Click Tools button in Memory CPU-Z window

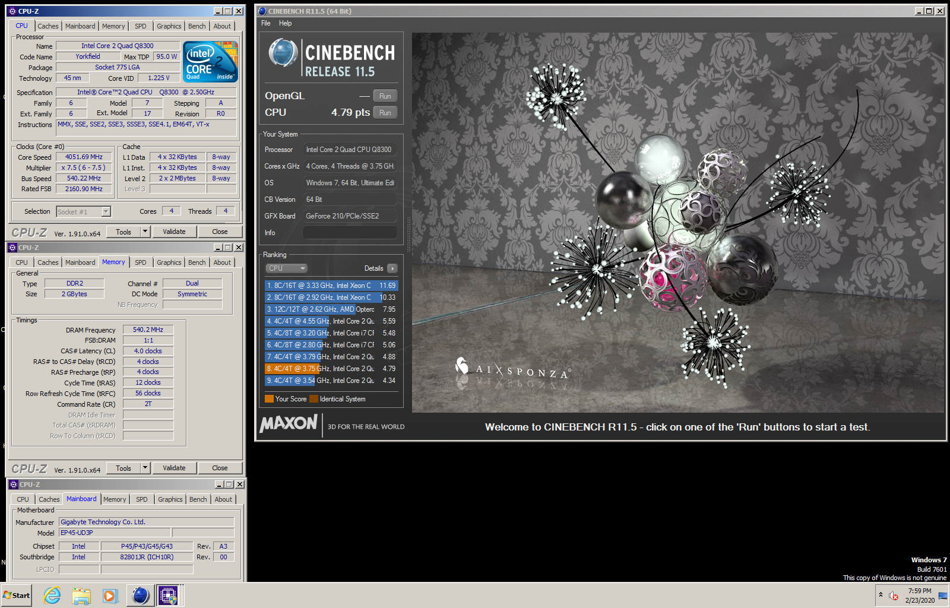coord(123,468)
